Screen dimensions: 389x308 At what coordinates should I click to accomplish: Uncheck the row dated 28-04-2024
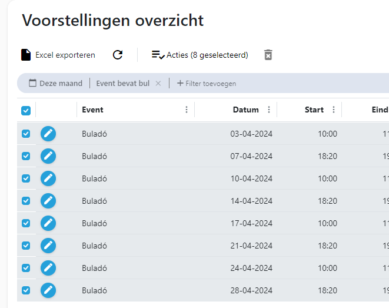[26, 290]
